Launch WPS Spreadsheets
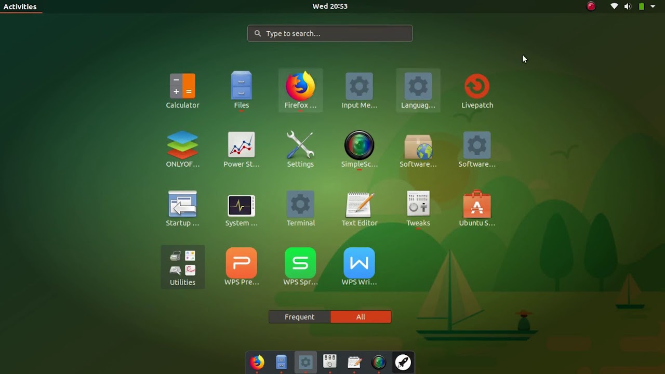This screenshot has width=665, height=374. 300,268
